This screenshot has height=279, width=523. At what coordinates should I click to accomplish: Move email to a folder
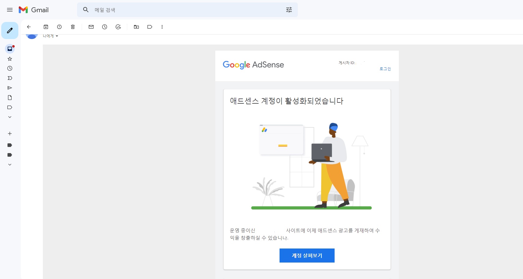tap(136, 27)
